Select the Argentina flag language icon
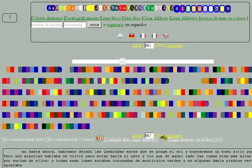This screenshot has width=252, height=168. [x=120, y=36]
